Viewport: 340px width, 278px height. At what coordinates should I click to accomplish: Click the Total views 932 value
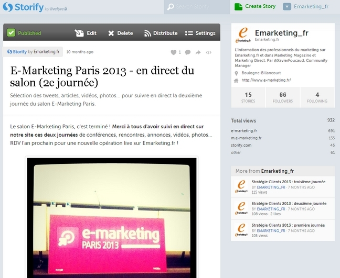tap(331, 120)
